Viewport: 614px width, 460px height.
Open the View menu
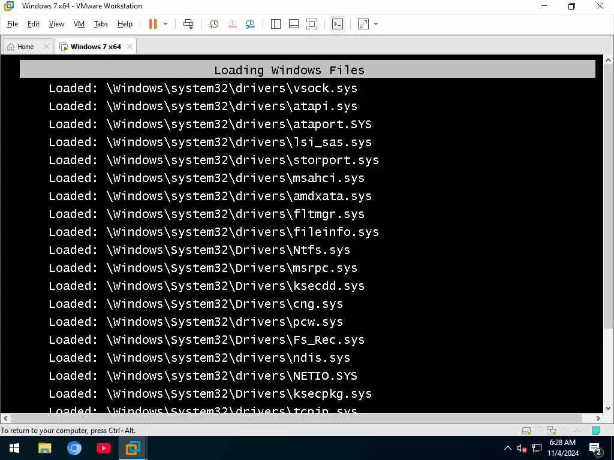tap(56, 24)
